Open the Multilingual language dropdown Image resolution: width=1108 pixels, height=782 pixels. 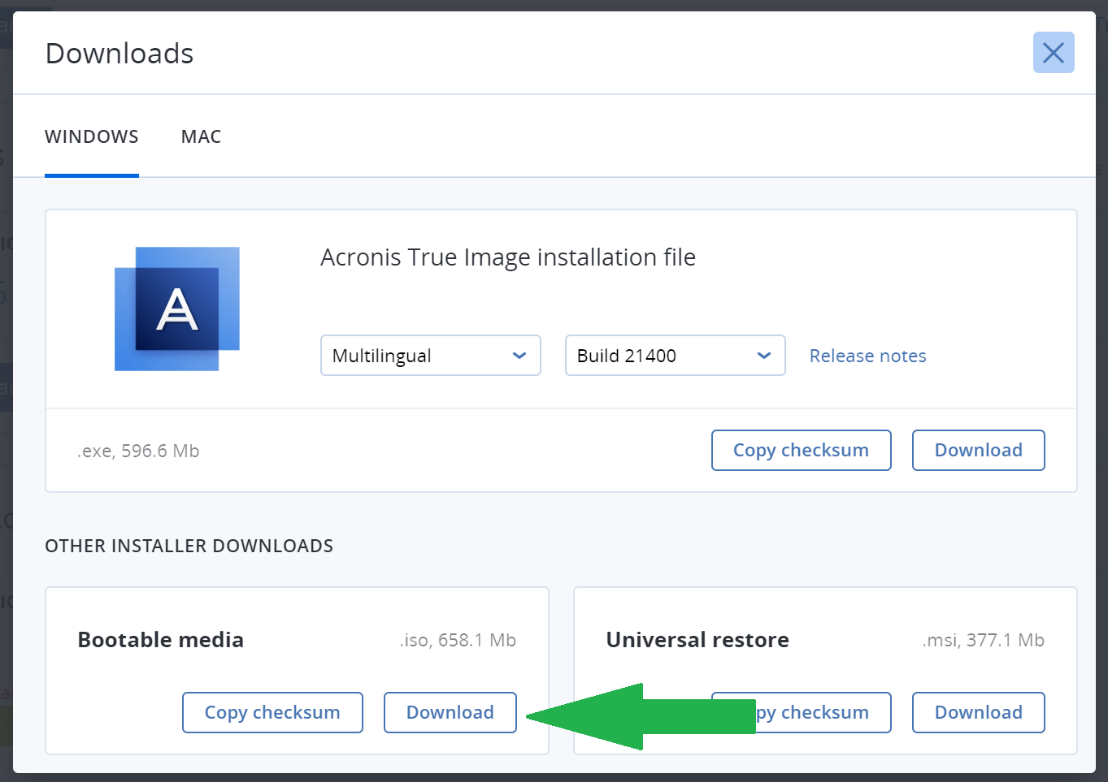[430, 355]
